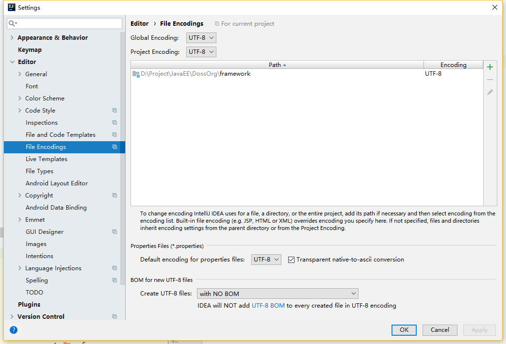Select Intentions in the settings tree
This screenshot has width=506, height=344.
pyautogui.click(x=39, y=256)
